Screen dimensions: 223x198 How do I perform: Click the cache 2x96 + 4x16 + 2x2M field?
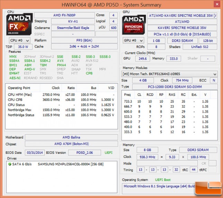coord(84,46)
